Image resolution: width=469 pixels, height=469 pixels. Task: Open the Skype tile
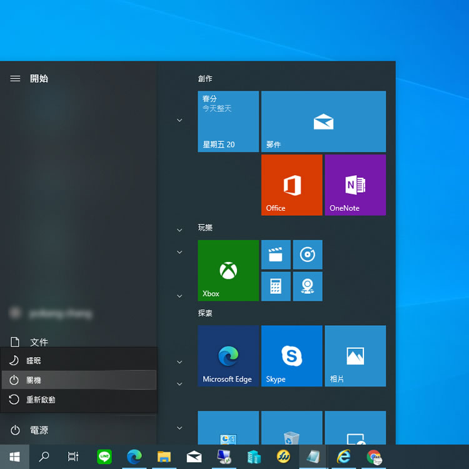(291, 356)
